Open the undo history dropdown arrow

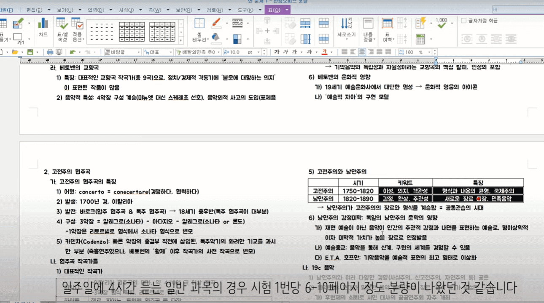point(79,52)
